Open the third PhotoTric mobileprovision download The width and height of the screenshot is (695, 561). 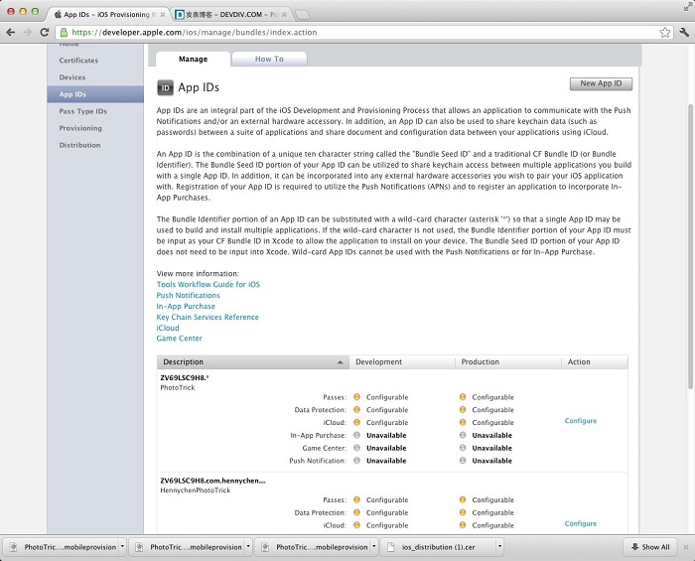[315, 547]
